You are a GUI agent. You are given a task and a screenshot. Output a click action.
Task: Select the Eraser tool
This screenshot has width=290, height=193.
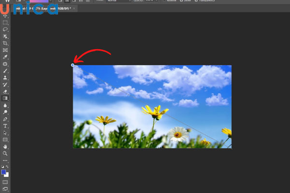click(5, 92)
